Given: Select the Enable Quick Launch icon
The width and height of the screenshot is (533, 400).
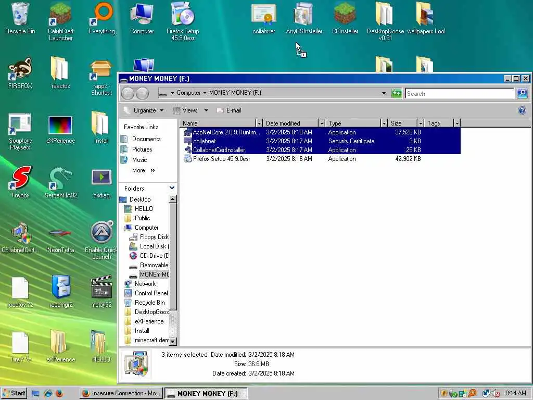Looking at the screenshot, I should (101, 240).
